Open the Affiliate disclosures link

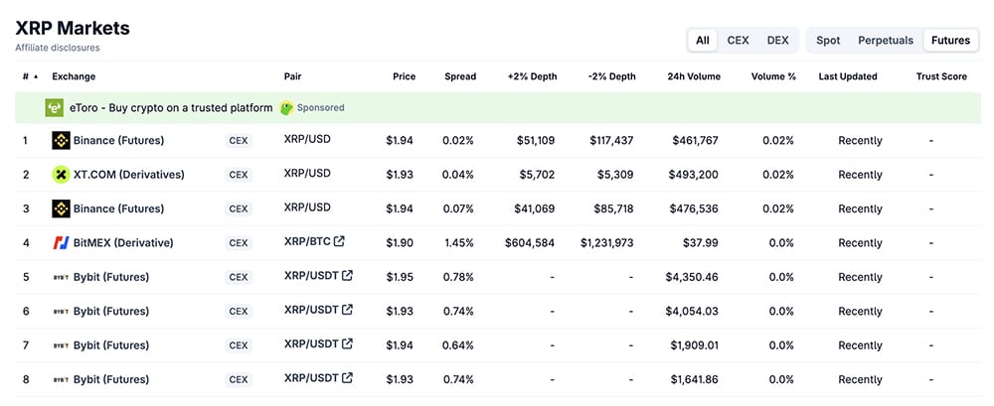point(58,48)
